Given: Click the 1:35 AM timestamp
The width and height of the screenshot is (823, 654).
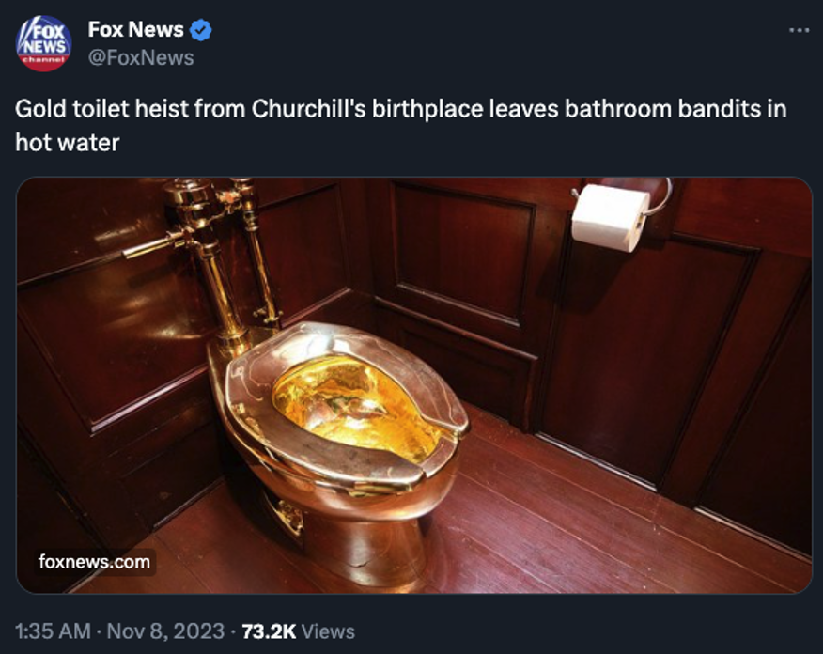Looking at the screenshot, I should pyautogui.click(x=53, y=631).
